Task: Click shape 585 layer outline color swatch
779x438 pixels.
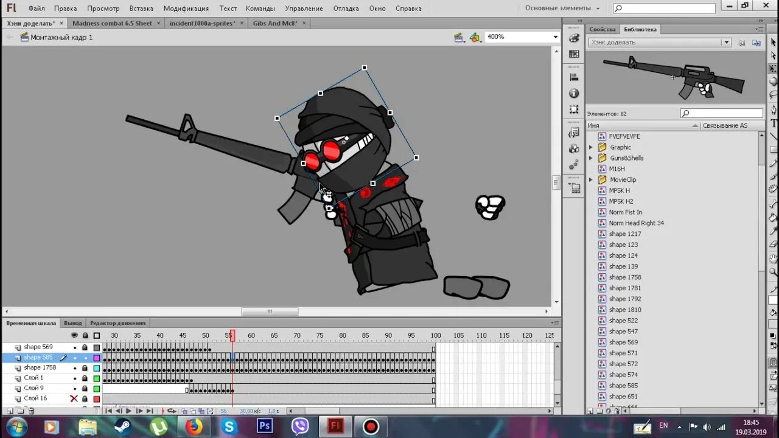Action: point(96,358)
